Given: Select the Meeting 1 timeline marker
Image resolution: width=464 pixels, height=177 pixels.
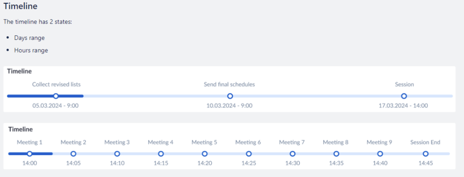Looking at the screenshot, I should 30,154.
